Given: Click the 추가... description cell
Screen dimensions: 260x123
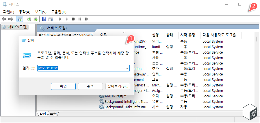Looking at the screenshot, I should (156, 69).
